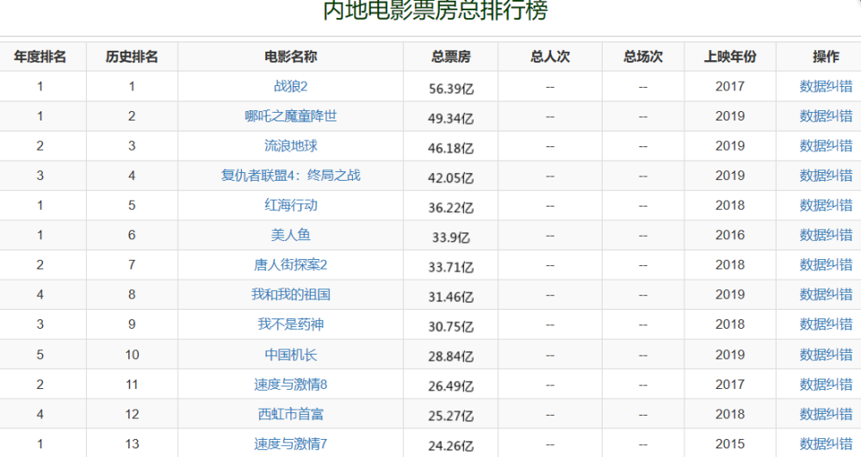Click 数据纠错 for 红海行动 row
Screen dimensions: 861x457
826,205
